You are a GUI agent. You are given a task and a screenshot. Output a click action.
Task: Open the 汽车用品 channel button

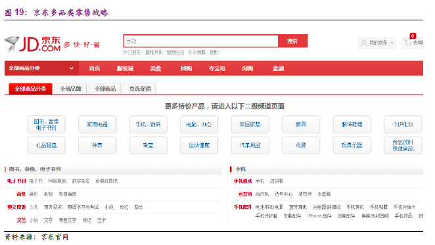250,145
